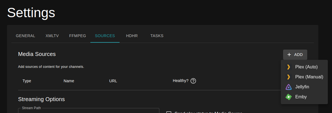Choose the Plex (Auto) menu option

(306, 67)
